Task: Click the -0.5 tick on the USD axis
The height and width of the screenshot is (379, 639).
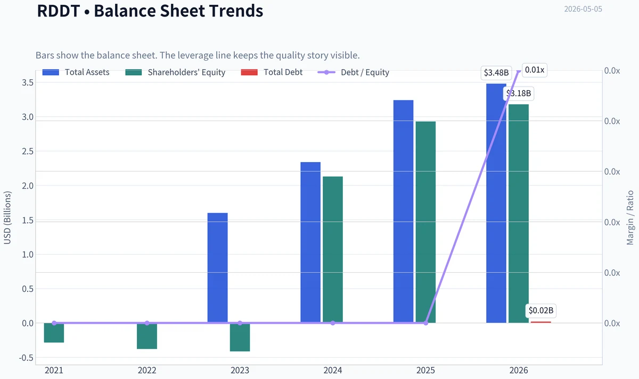Action: (x=27, y=358)
